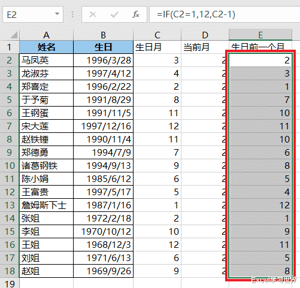
Task: Select column B header
Action: coord(103,35)
